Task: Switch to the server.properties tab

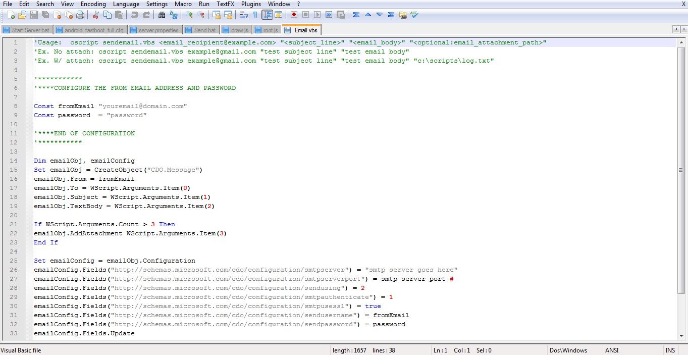Action: click(x=154, y=30)
